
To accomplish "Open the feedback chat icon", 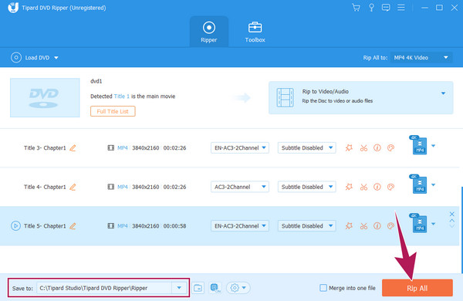I will [386, 8].
